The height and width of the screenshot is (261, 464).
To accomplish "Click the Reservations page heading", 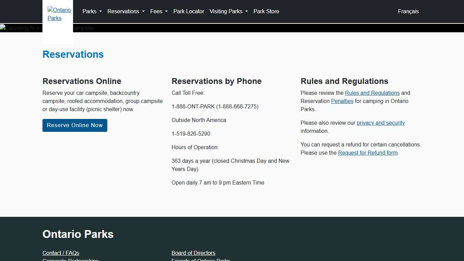I will point(73,54).
